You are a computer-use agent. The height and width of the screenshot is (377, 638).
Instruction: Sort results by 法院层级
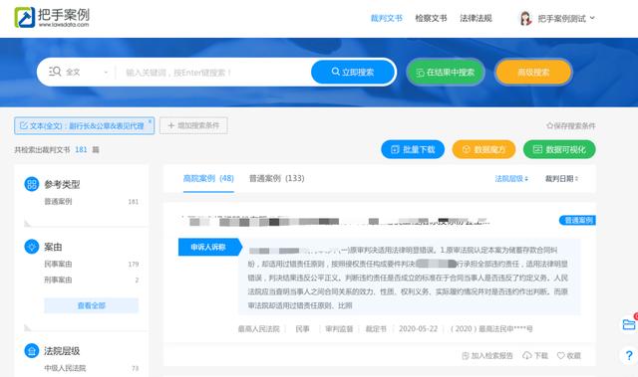[511, 179]
